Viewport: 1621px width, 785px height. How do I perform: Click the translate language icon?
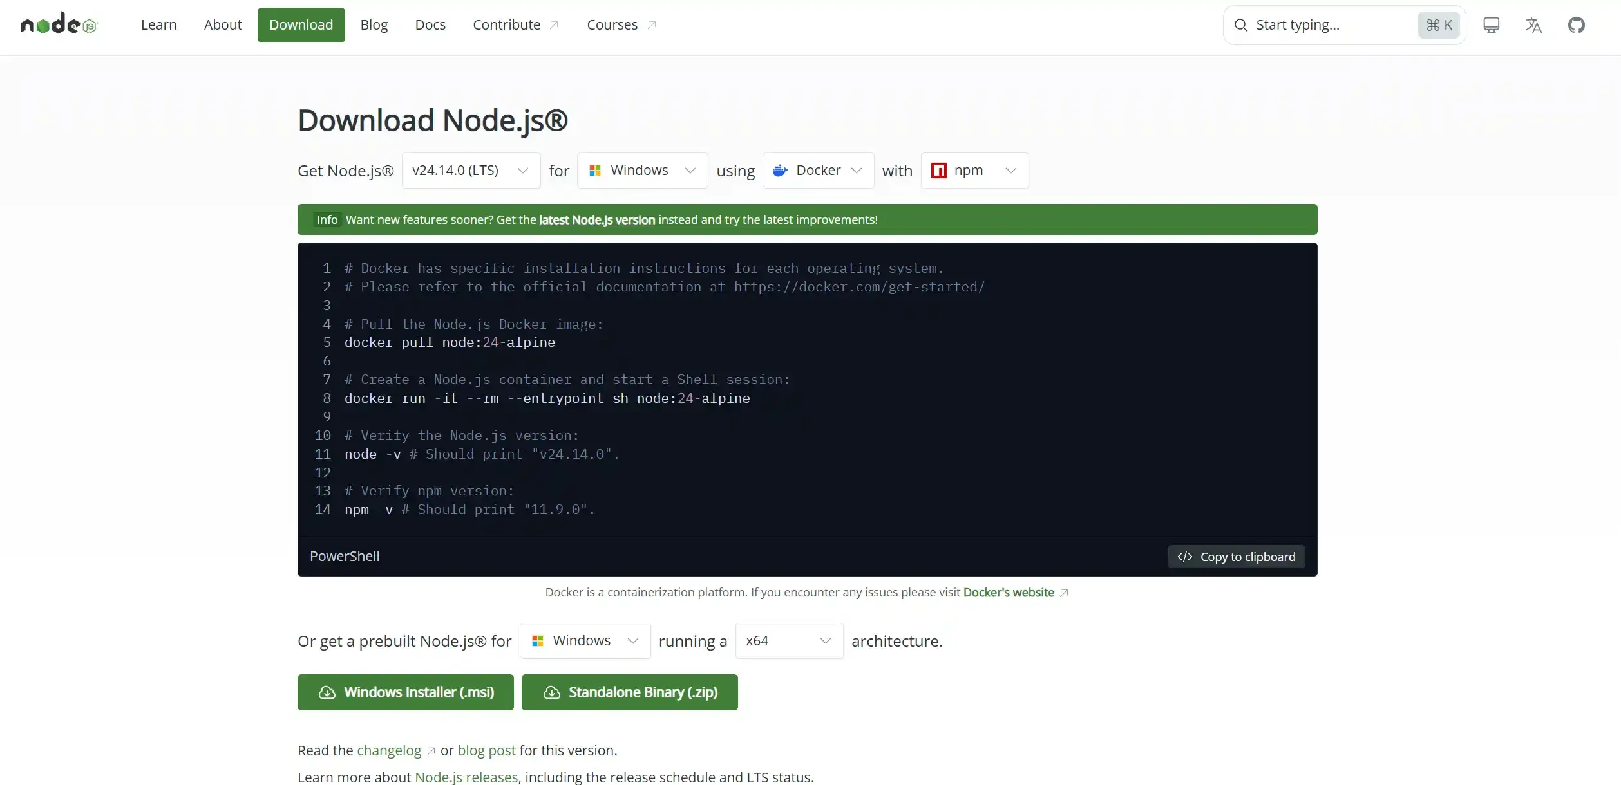(1533, 24)
